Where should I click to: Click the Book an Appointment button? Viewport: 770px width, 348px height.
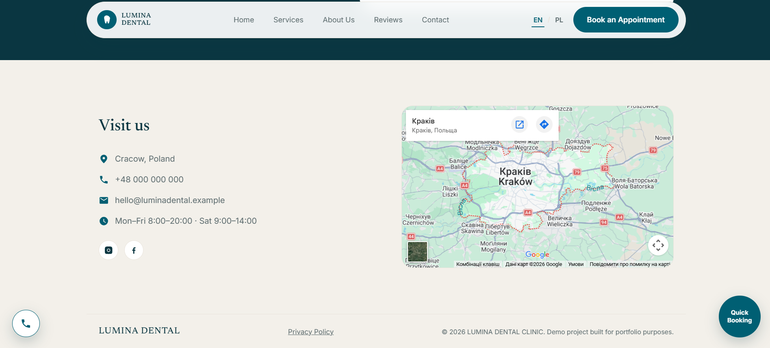(x=626, y=20)
